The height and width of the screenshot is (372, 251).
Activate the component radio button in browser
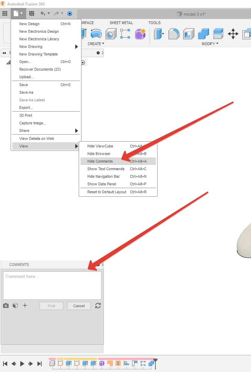(x=83, y=63)
